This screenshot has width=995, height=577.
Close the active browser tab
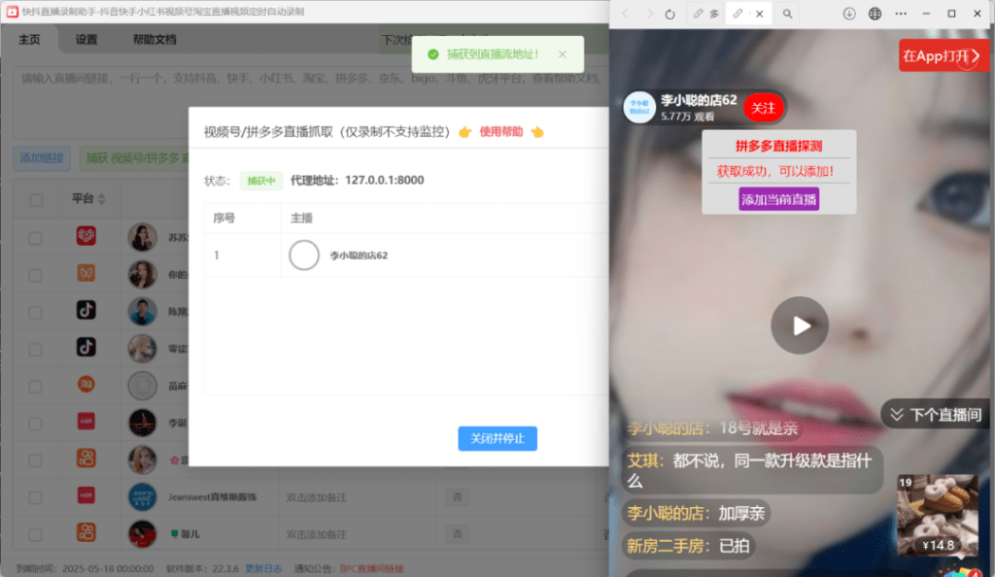click(x=760, y=14)
